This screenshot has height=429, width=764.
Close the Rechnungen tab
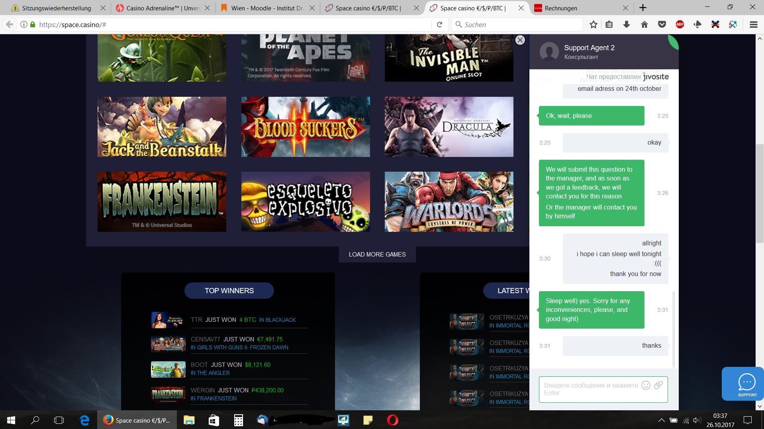[x=625, y=8]
